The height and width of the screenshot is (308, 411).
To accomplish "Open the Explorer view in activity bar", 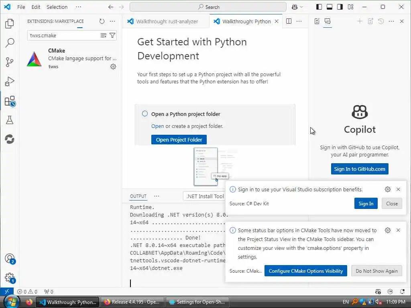I will [x=10, y=24].
